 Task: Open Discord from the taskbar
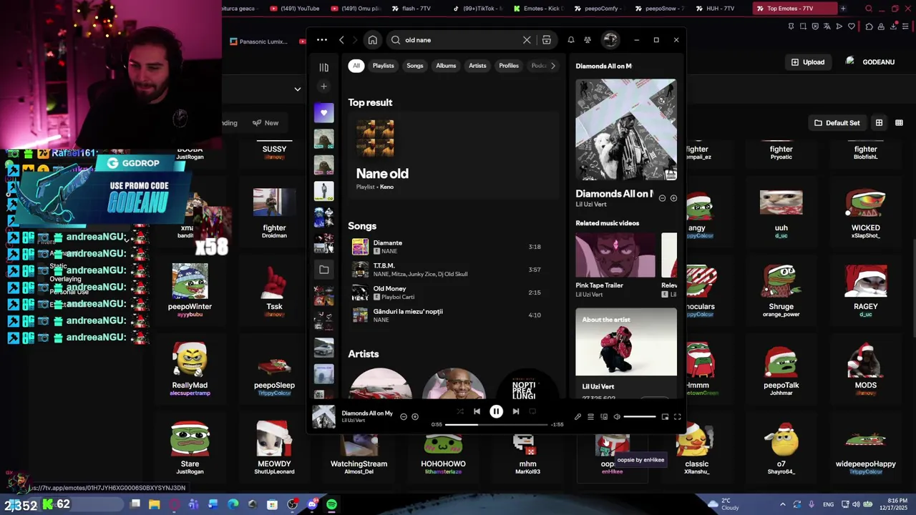(x=311, y=504)
